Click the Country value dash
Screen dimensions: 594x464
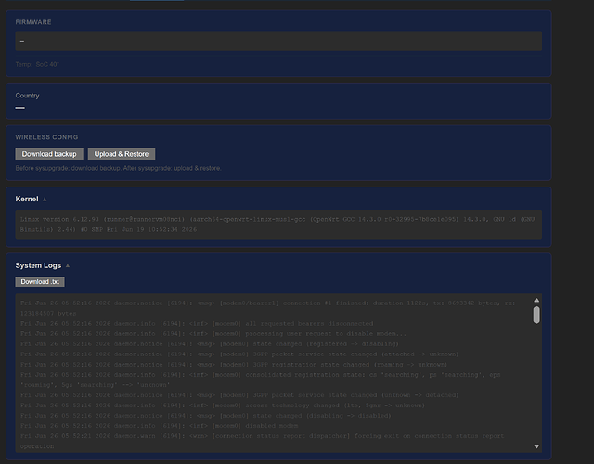click(x=20, y=108)
